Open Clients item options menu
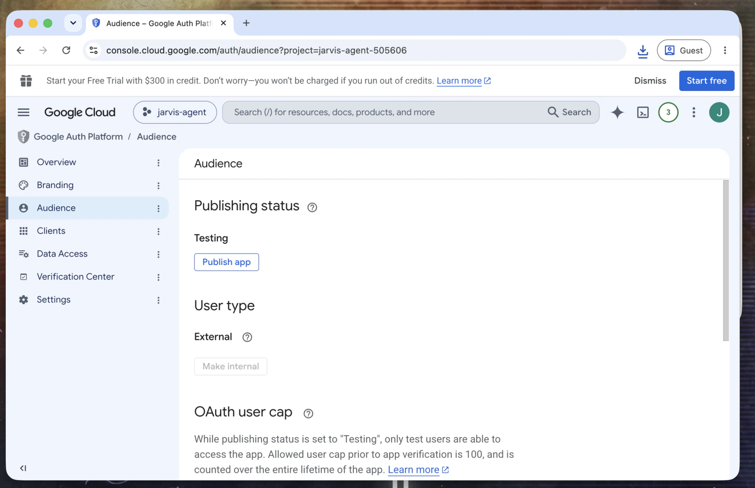Image resolution: width=755 pixels, height=488 pixels. [x=159, y=232]
